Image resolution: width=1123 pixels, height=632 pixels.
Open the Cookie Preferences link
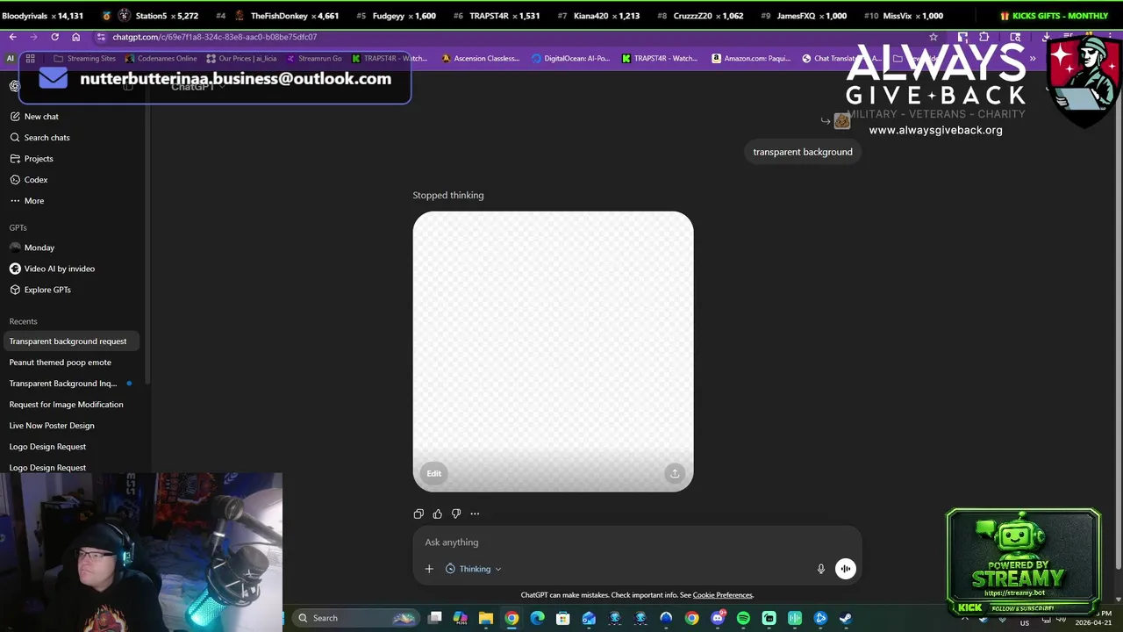pyautogui.click(x=723, y=595)
